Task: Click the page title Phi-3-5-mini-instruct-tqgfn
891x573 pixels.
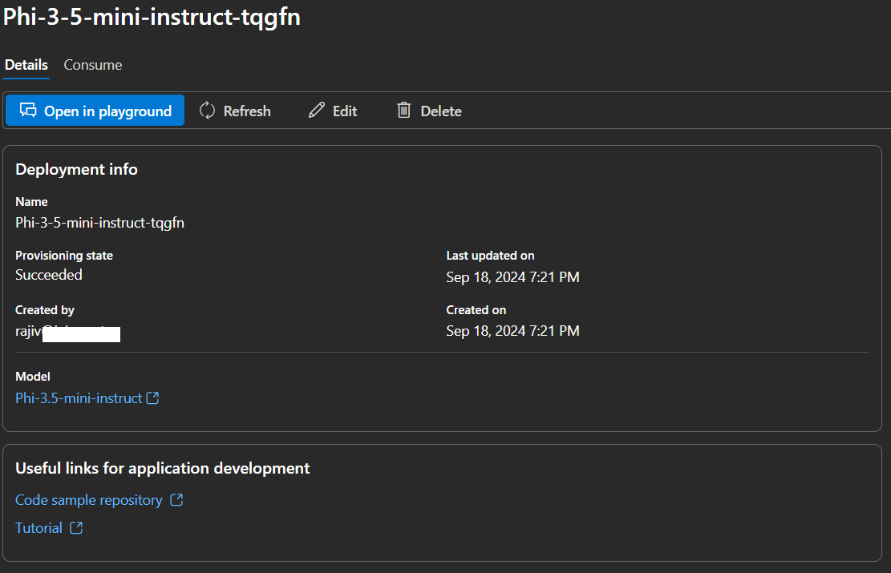Action: click(x=152, y=17)
